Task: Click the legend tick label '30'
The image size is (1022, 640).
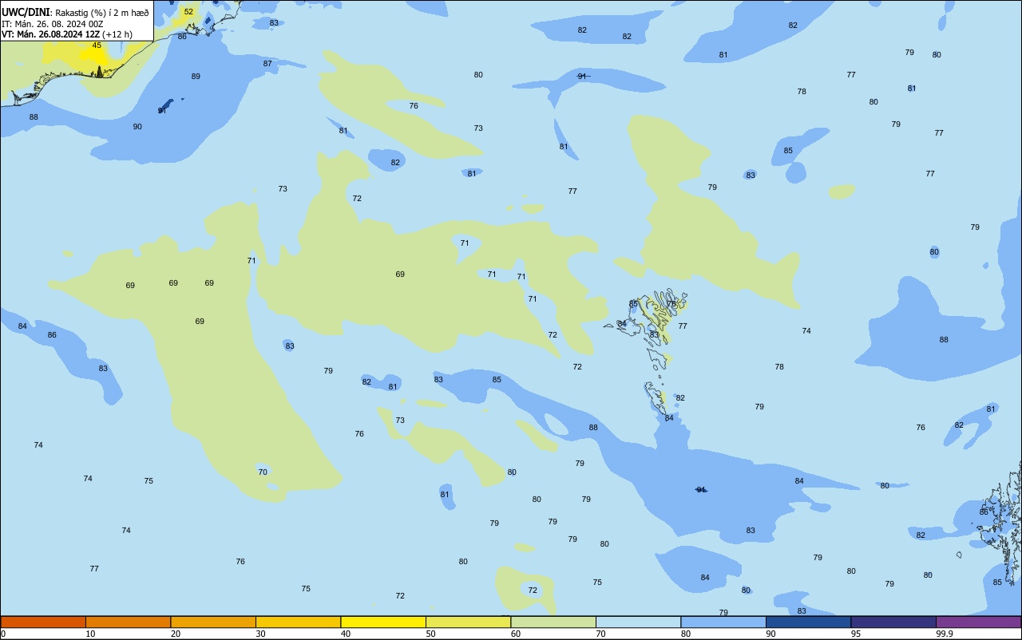Action: (x=260, y=634)
